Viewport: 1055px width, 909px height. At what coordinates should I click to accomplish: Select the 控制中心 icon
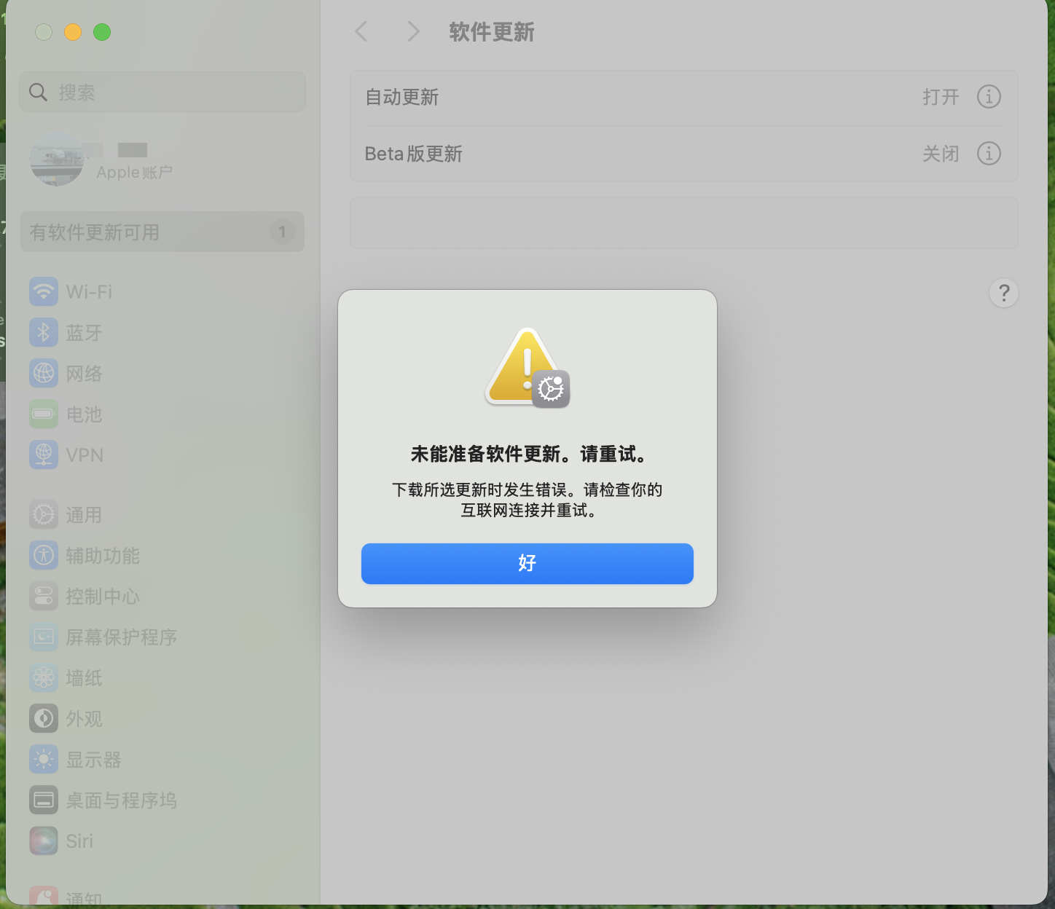coord(44,596)
